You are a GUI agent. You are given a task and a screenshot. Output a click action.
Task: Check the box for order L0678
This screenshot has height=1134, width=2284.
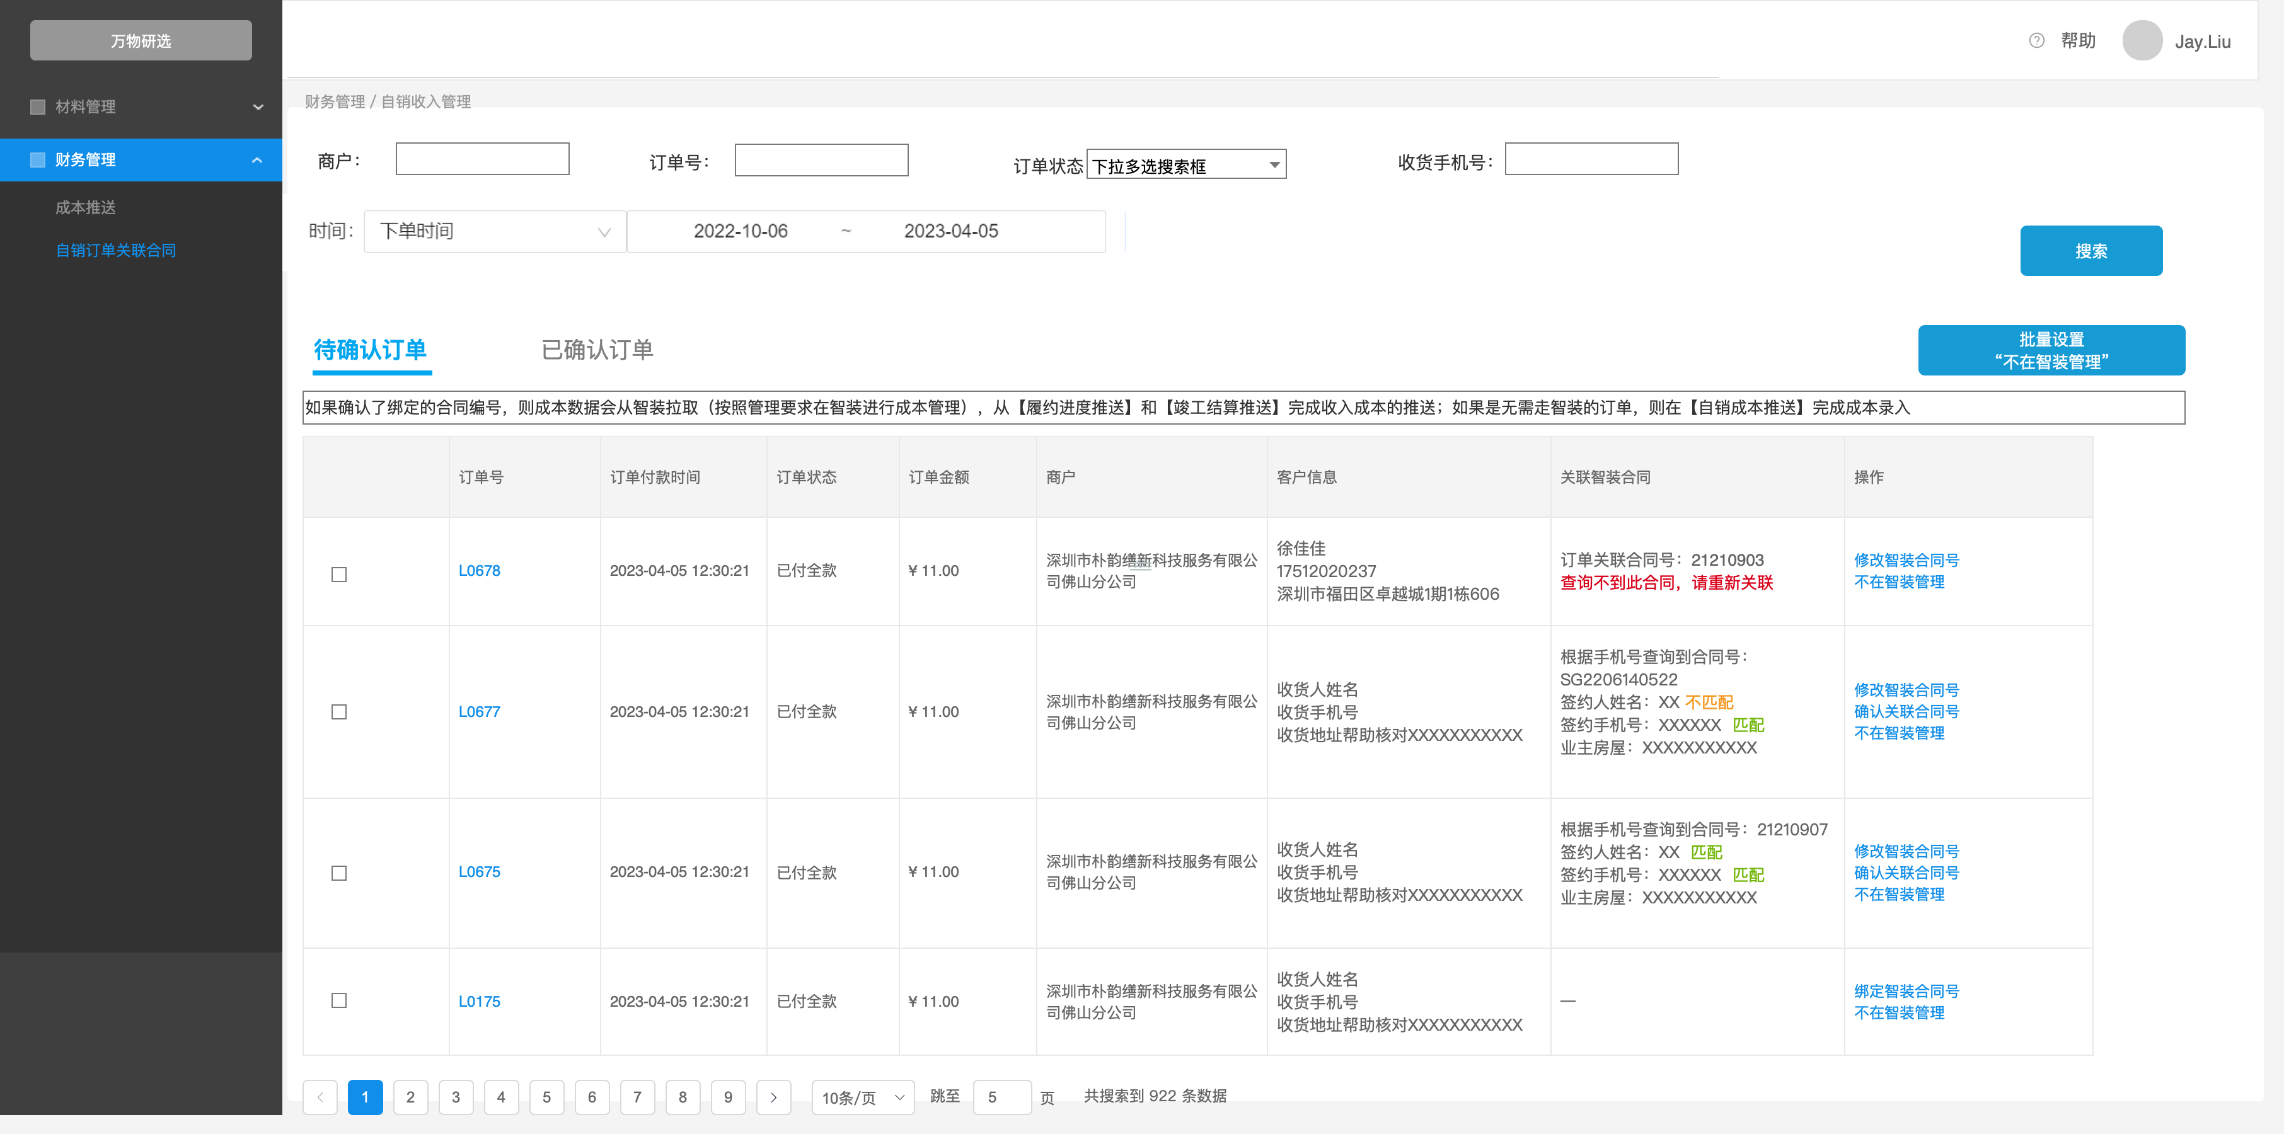pos(338,575)
